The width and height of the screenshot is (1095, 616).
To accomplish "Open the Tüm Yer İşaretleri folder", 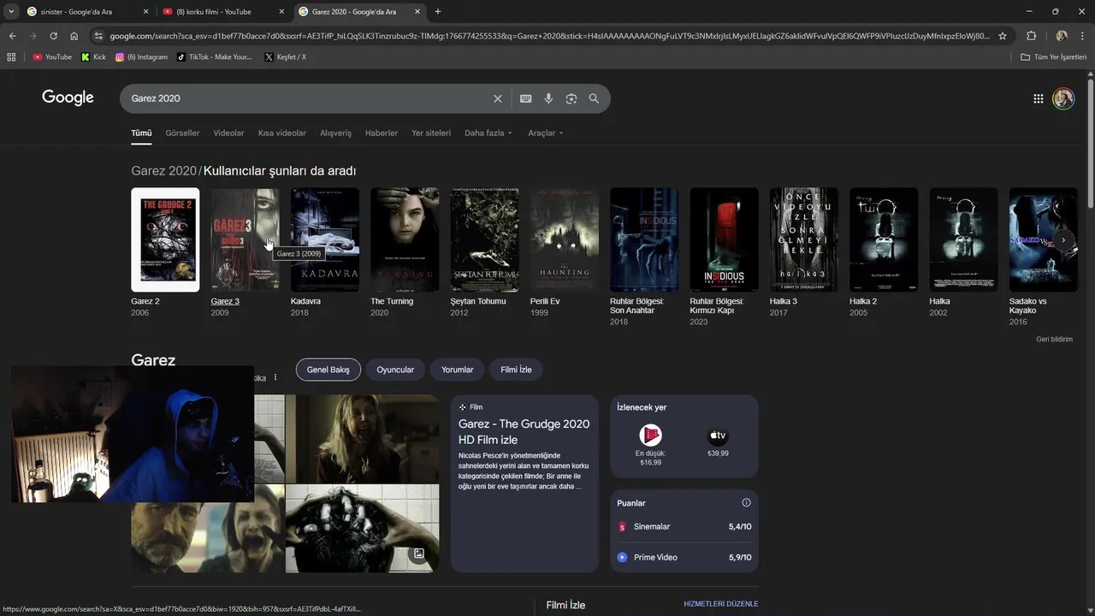I will 1054,57.
